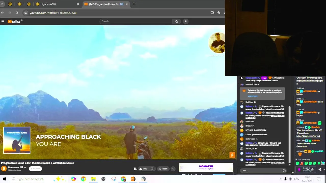The width and height of the screenshot is (326, 183).
Task: Click the install/cast icon in address bar
Action: 212,13
